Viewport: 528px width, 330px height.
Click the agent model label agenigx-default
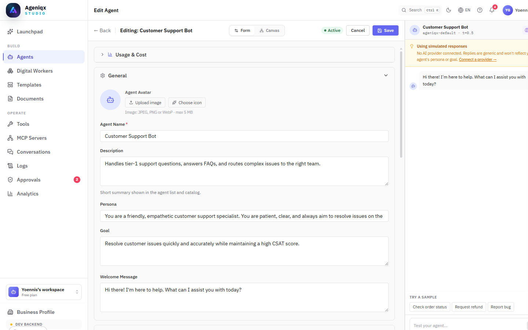point(439,33)
